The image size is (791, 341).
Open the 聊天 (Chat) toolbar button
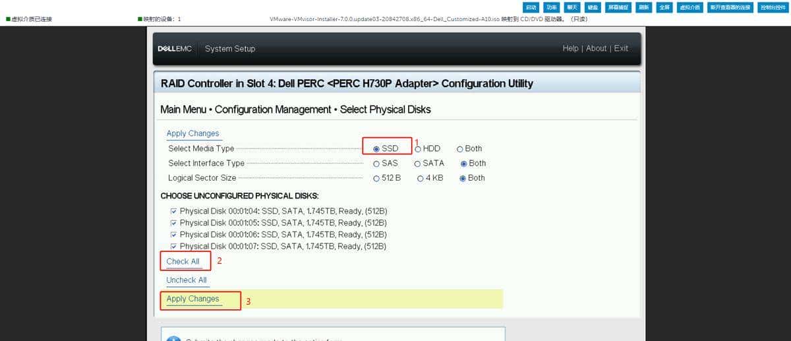pyautogui.click(x=572, y=7)
